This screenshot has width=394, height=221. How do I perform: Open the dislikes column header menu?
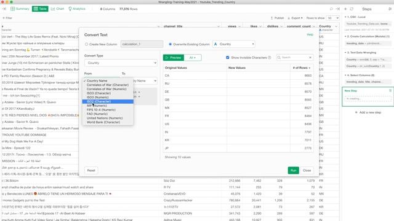point(281,26)
